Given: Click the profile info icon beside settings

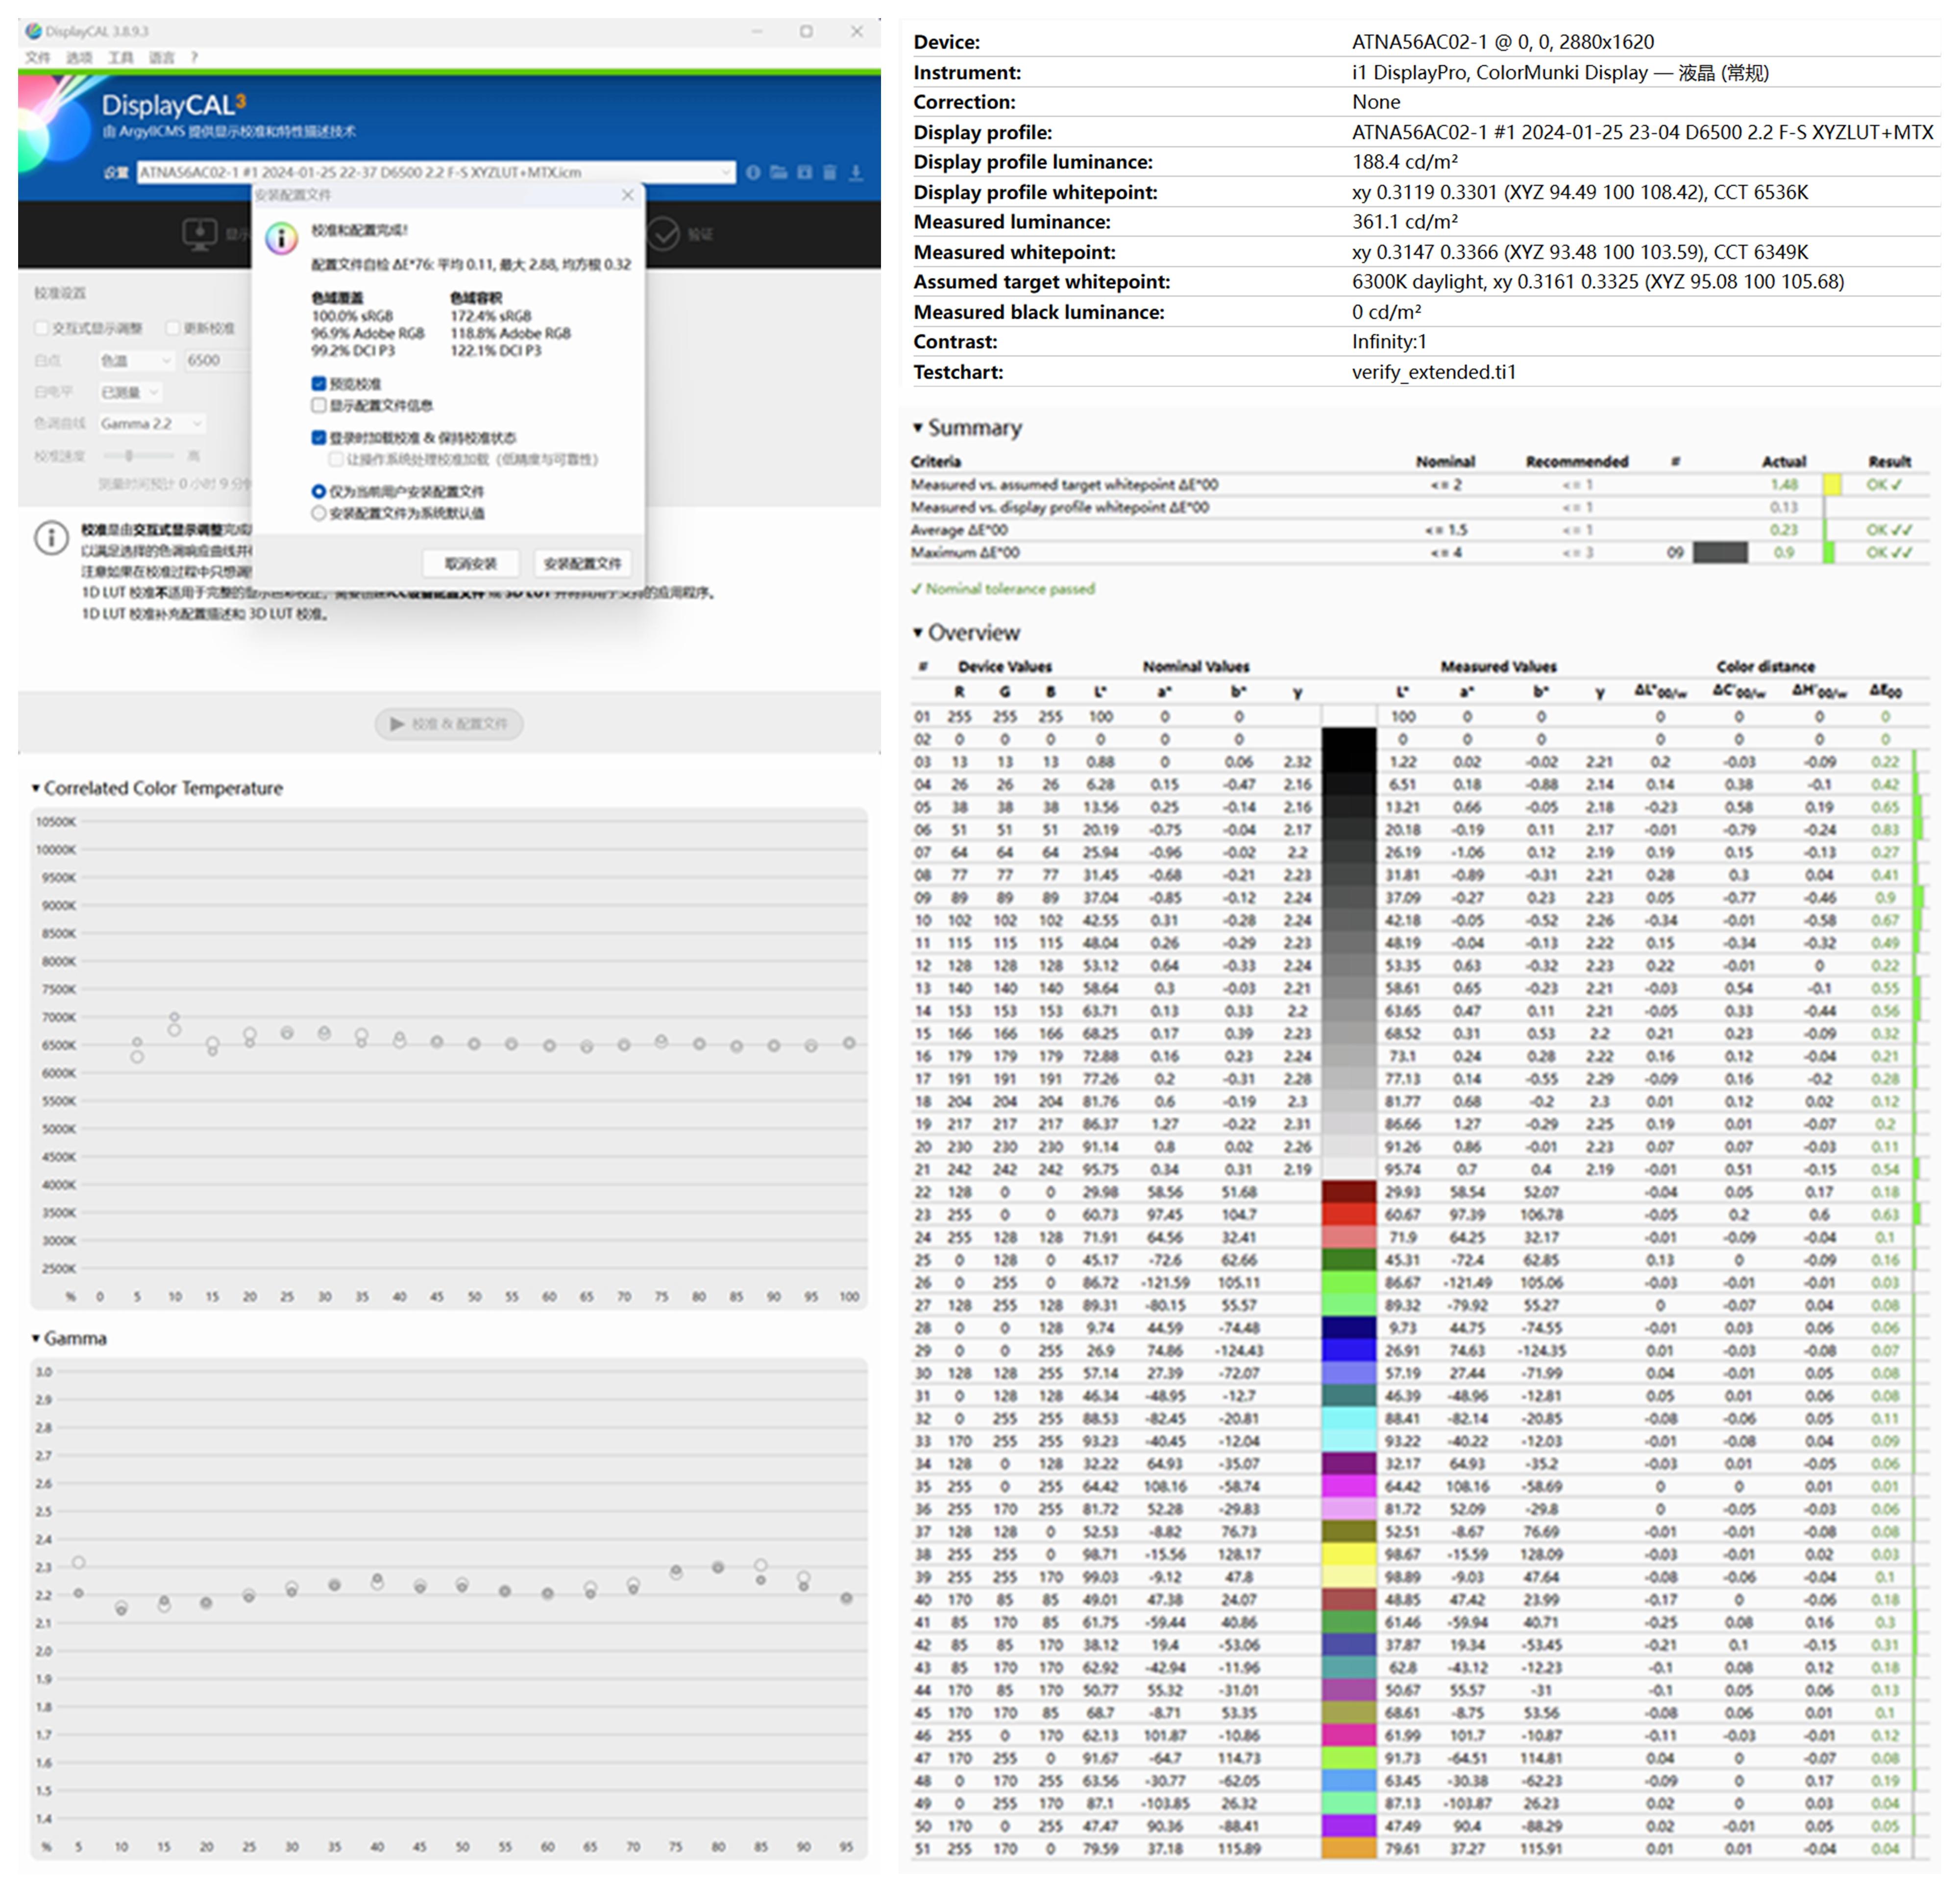Looking at the screenshot, I should [x=753, y=172].
